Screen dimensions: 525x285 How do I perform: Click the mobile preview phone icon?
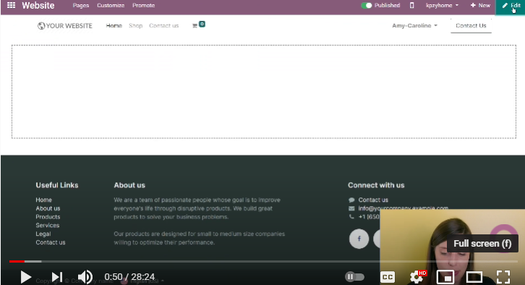pyautogui.click(x=412, y=5)
